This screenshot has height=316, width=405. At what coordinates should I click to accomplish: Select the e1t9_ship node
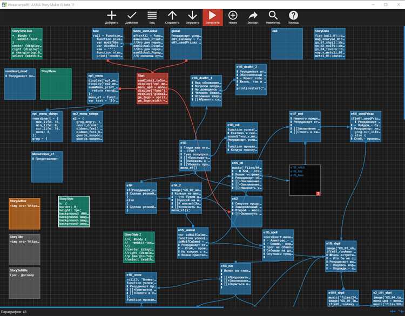pyautogui.click(x=341, y=256)
